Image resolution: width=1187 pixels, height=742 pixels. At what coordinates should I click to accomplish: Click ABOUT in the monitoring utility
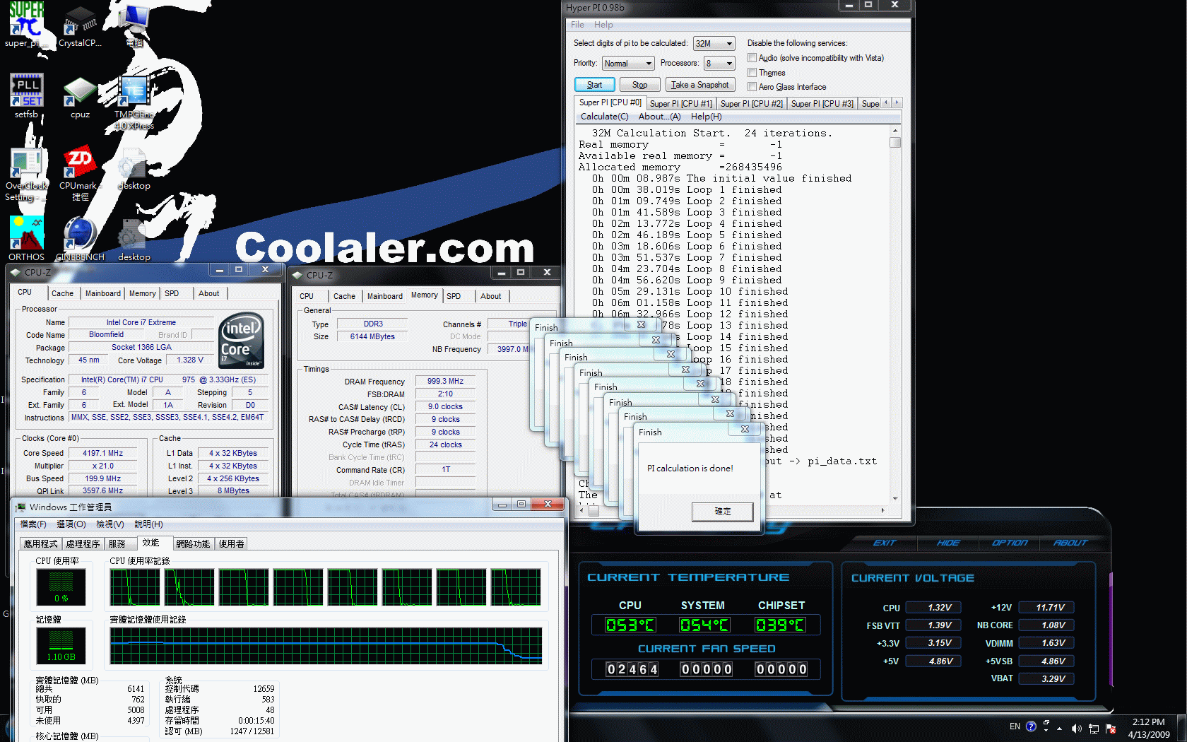click(x=1070, y=543)
